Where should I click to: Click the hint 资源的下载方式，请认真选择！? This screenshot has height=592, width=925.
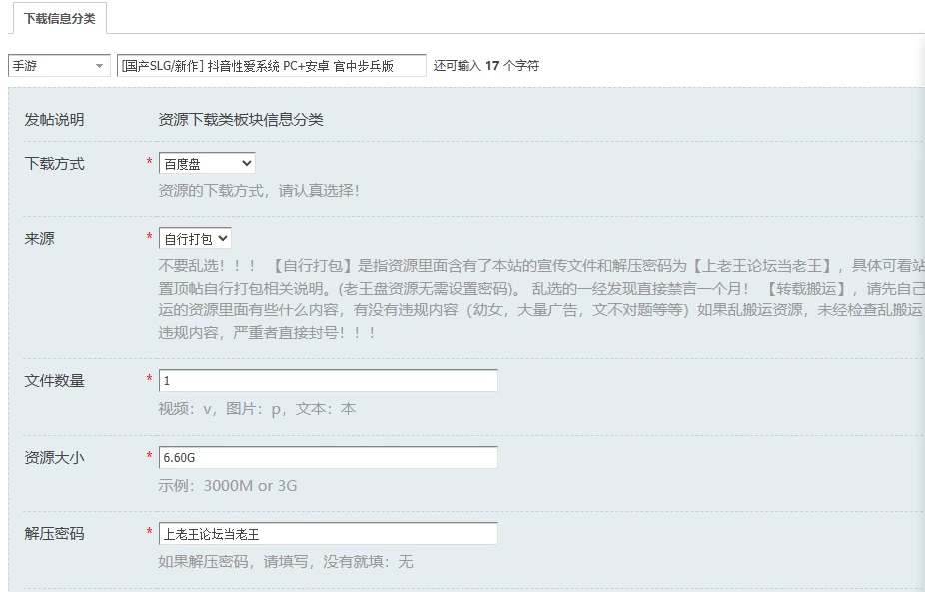tap(259, 191)
